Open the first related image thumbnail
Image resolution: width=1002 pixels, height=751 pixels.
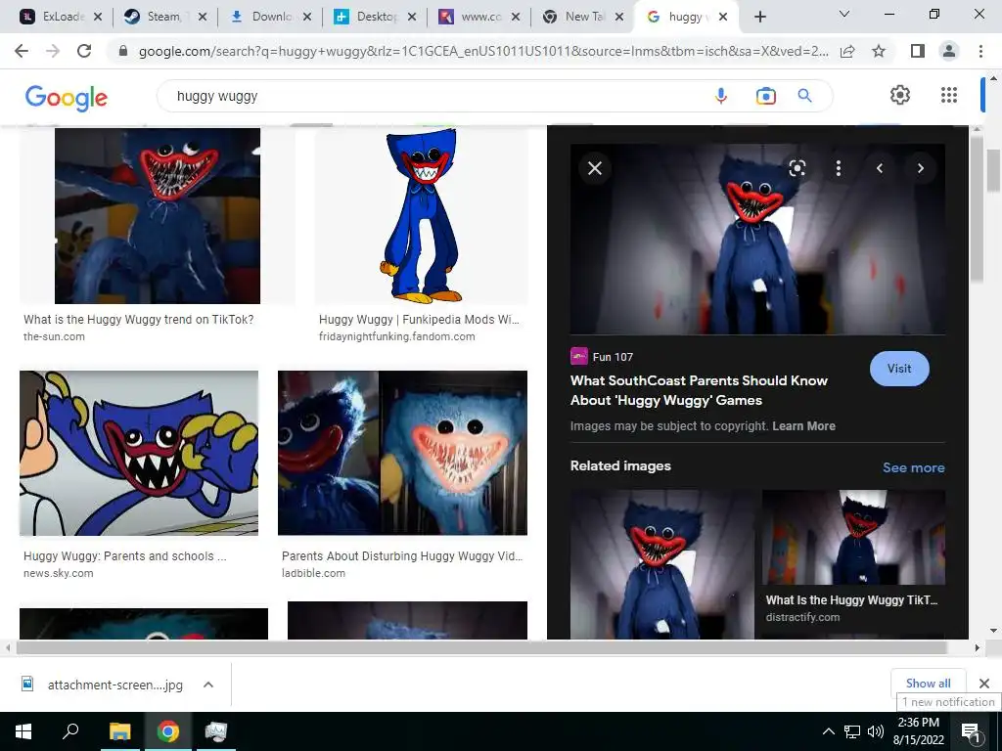[x=662, y=564]
